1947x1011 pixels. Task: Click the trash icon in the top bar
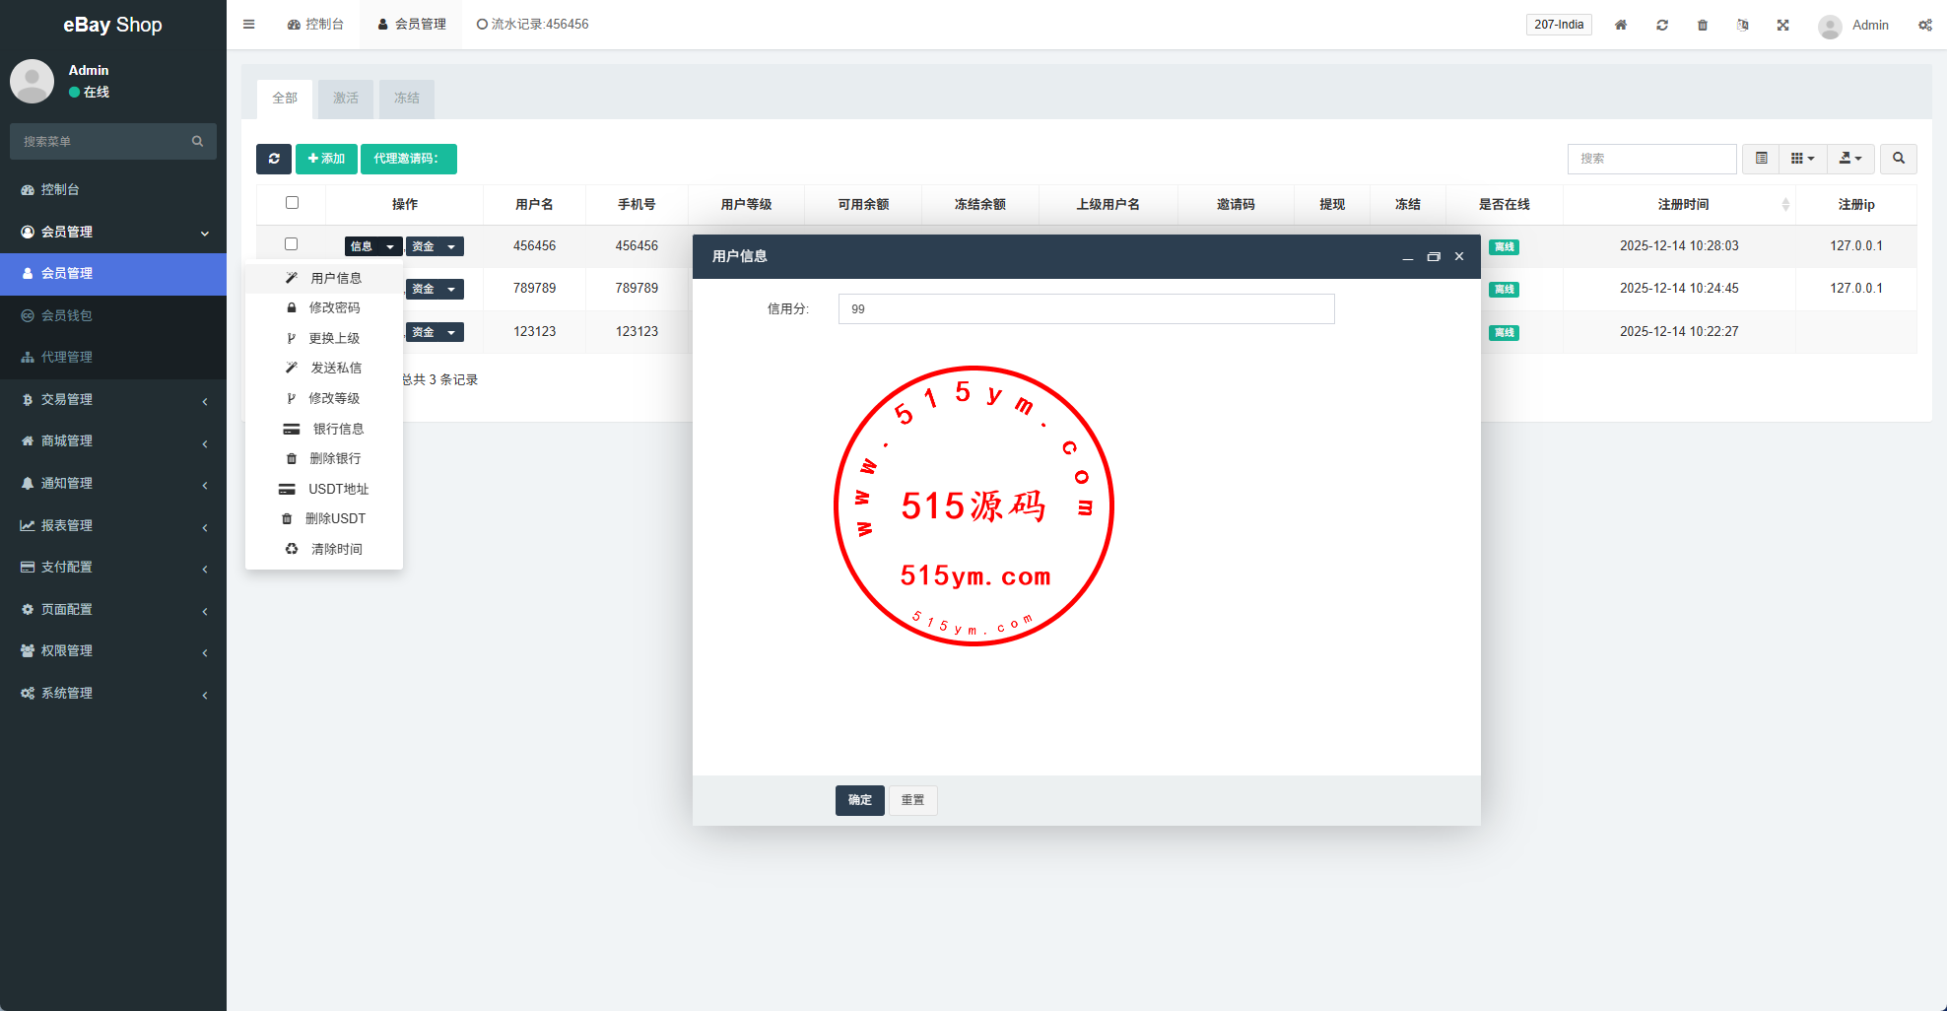(x=1703, y=25)
